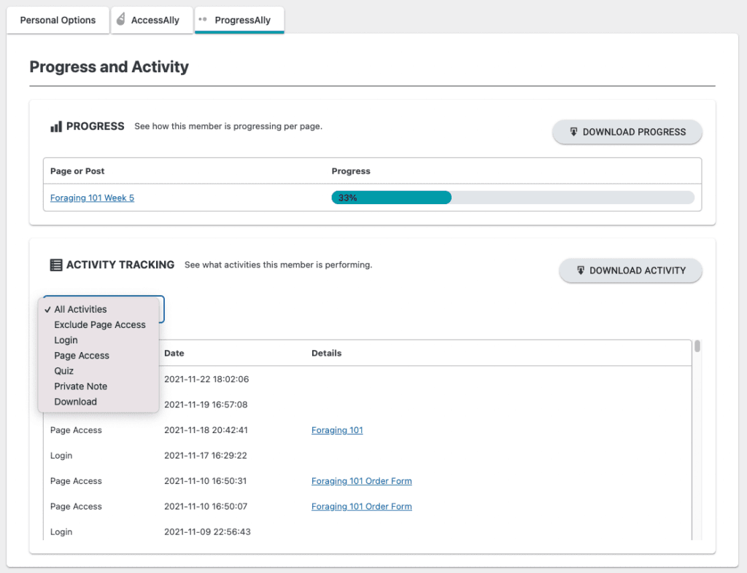The width and height of the screenshot is (747, 573).
Task: Select the Quiz activity filter option
Action: click(x=63, y=370)
